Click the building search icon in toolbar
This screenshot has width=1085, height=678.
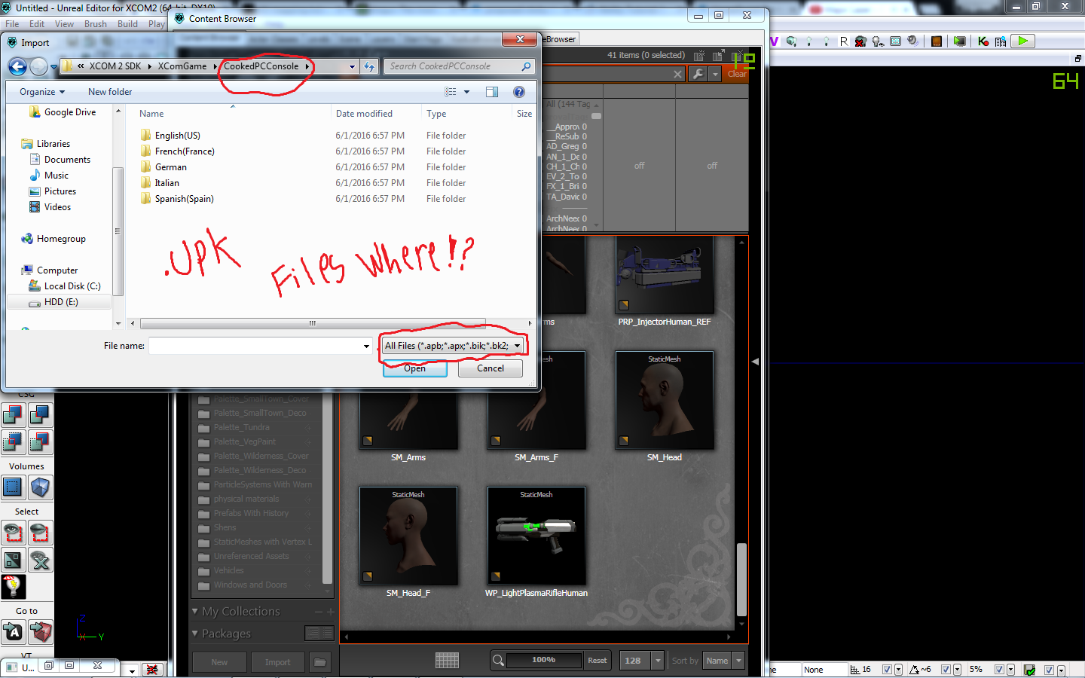(x=1001, y=41)
